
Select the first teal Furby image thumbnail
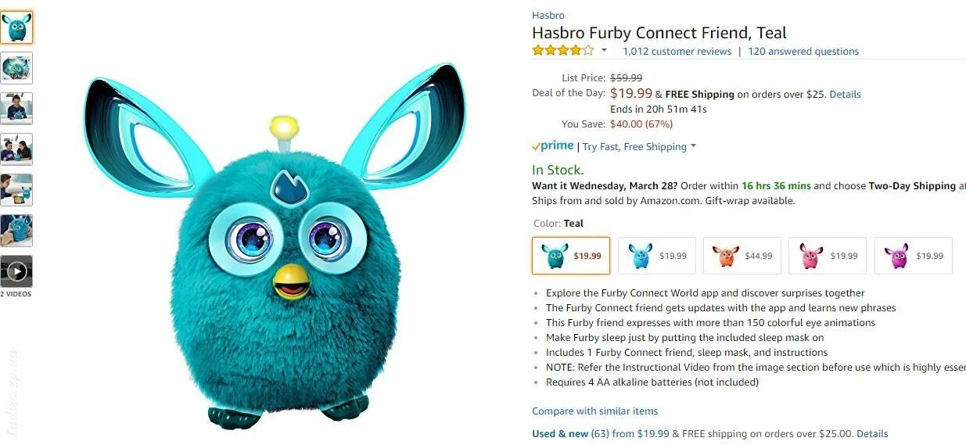click(x=16, y=27)
